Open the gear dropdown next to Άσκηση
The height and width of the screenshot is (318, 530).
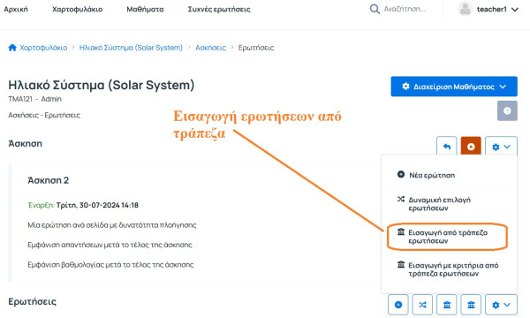click(501, 147)
